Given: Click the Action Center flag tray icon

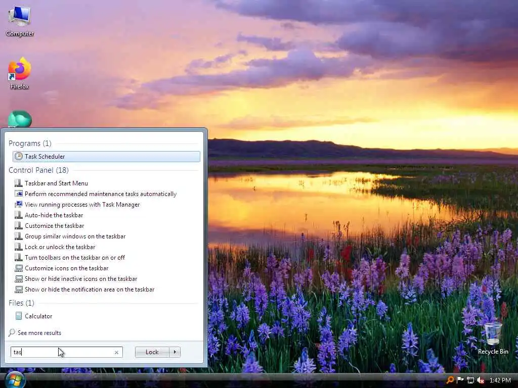Looking at the screenshot, I should click(x=460, y=380).
